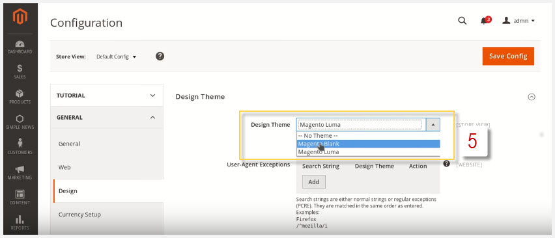Open Simple News hexagon icon
The image size is (555, 238).
(20, 118)
